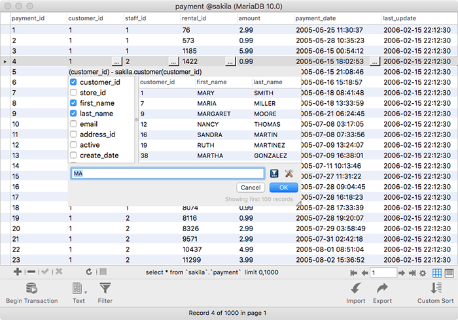The height and width of the screenshot is (320, 458).
Task: Select the MARIA MILLER row
Action: (x=220, y=103)
